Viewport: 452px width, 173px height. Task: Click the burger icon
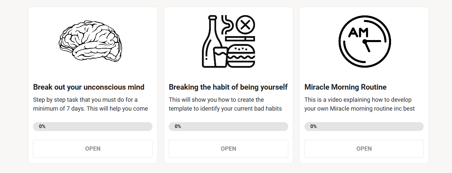[241, 56]
